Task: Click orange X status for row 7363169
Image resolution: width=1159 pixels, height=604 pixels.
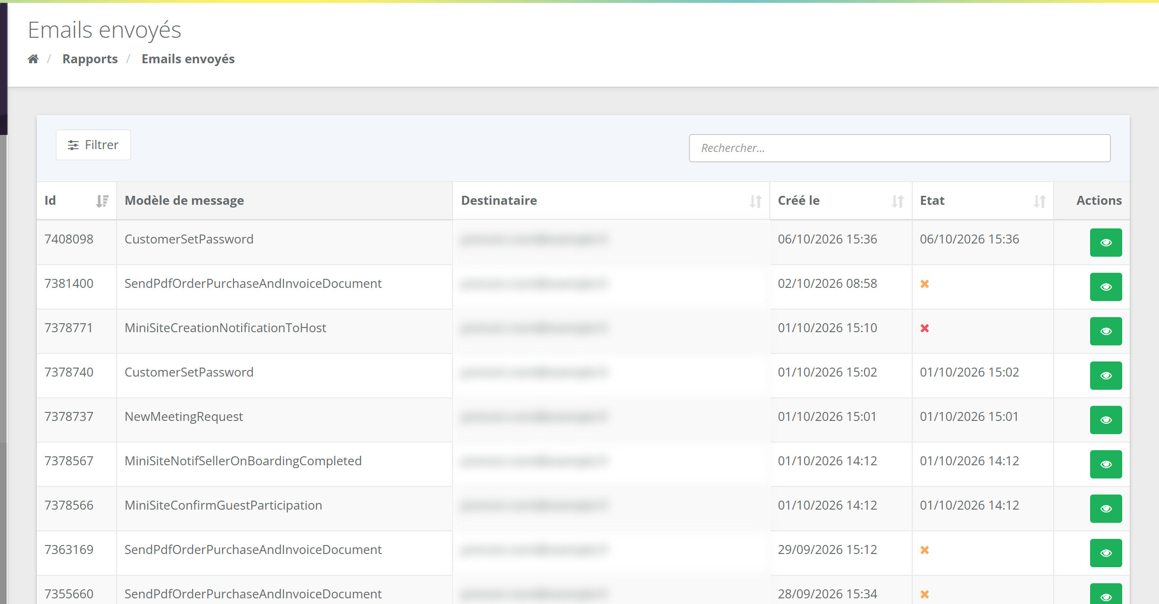Action: (x=924, y=550)
